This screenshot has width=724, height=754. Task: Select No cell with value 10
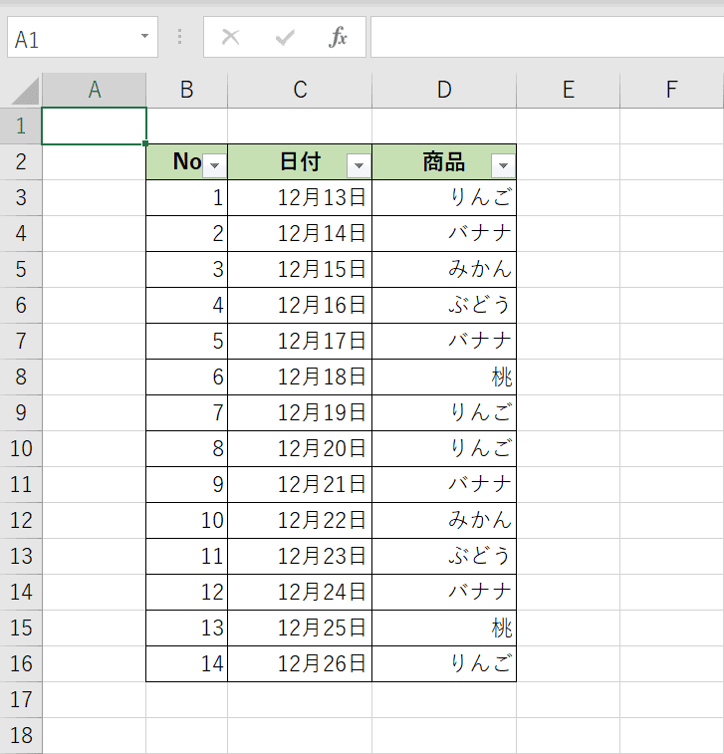(187, 520)
